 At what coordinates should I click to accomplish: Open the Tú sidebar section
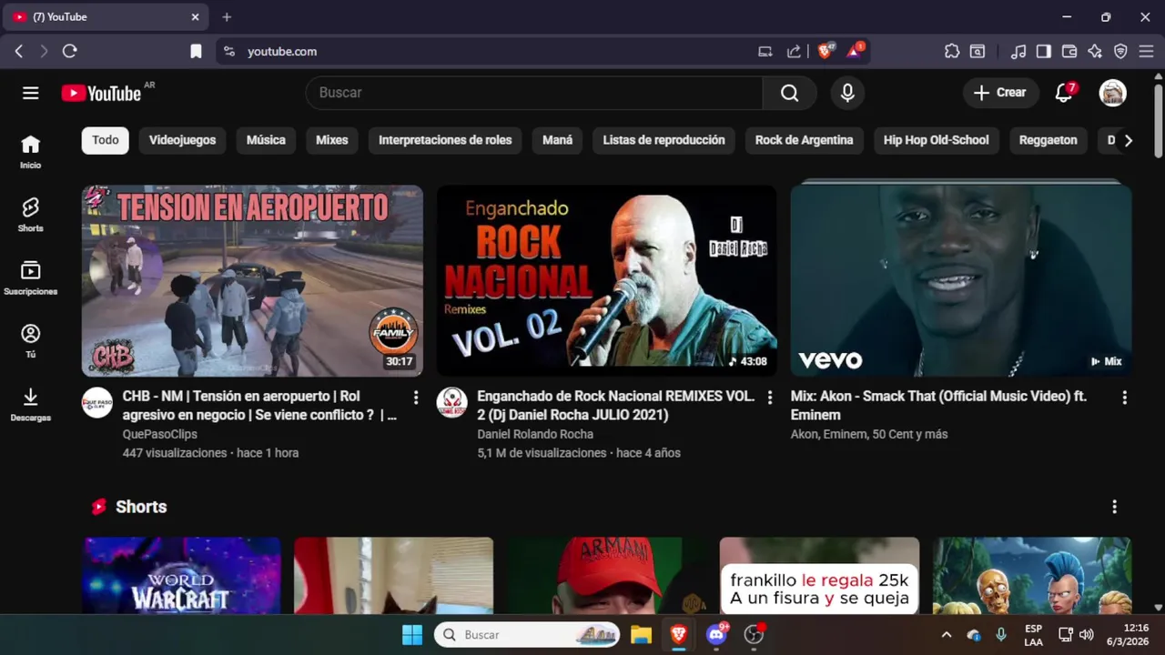pyautogui.click(x=31, y=341)
